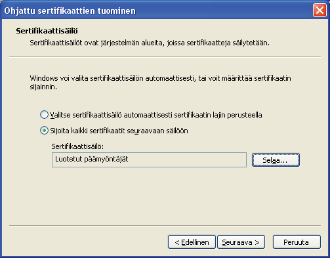Screen dimensions: 330x258
Task: Continue with the Seuraava button
Action: click(241, 242)
